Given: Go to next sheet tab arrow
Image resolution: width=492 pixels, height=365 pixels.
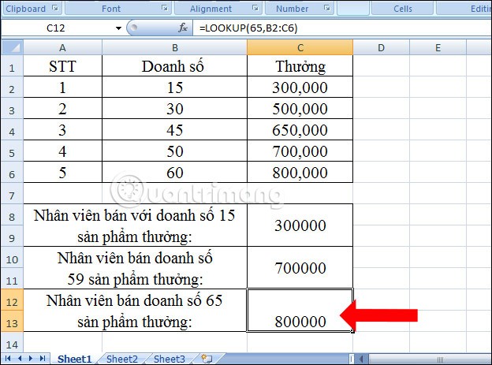Looking at the screenshot, I should tap(31, 359).
